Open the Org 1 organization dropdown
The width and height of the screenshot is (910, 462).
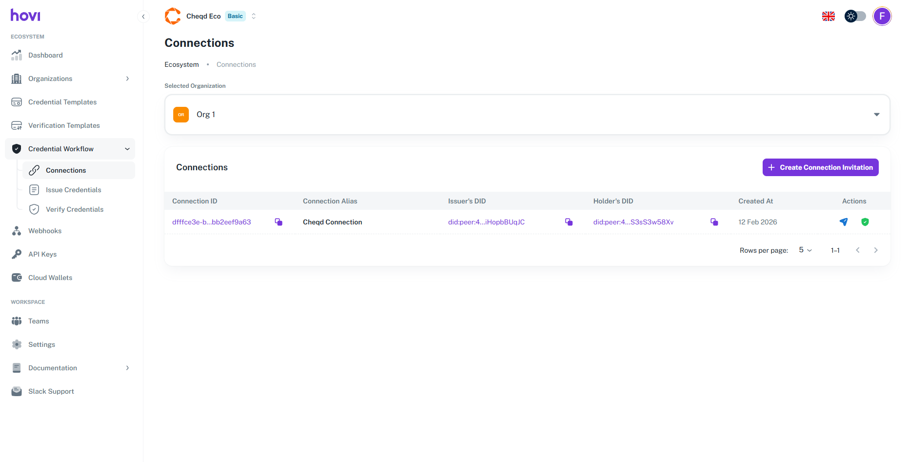pyautogui.click(x=527, y=115)
